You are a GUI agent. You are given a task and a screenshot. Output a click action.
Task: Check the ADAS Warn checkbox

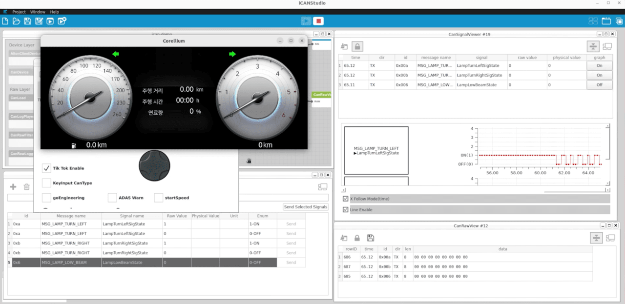click(x=112, y=198)
